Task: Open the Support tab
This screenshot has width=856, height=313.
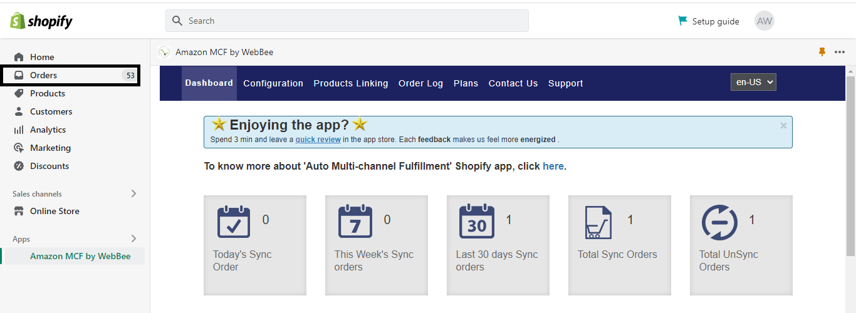Action: click(566, 83)
